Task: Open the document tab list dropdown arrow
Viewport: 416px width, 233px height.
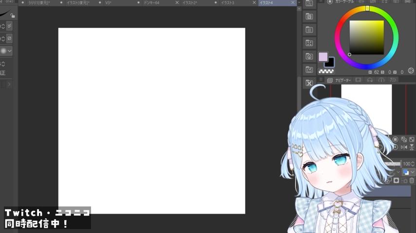Action: [299, 2]
